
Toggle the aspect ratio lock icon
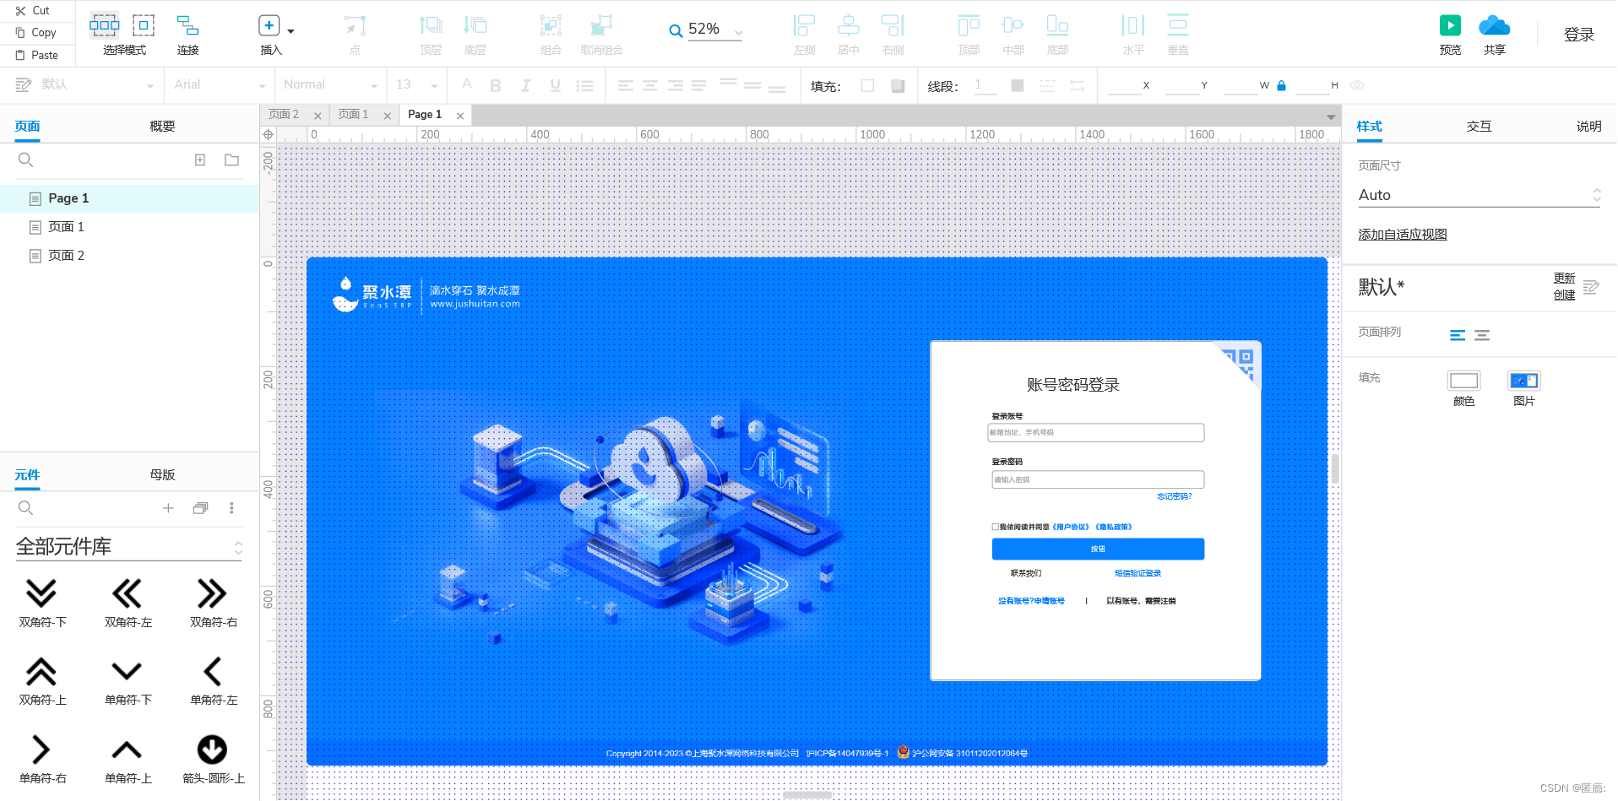pos(1281,85)
